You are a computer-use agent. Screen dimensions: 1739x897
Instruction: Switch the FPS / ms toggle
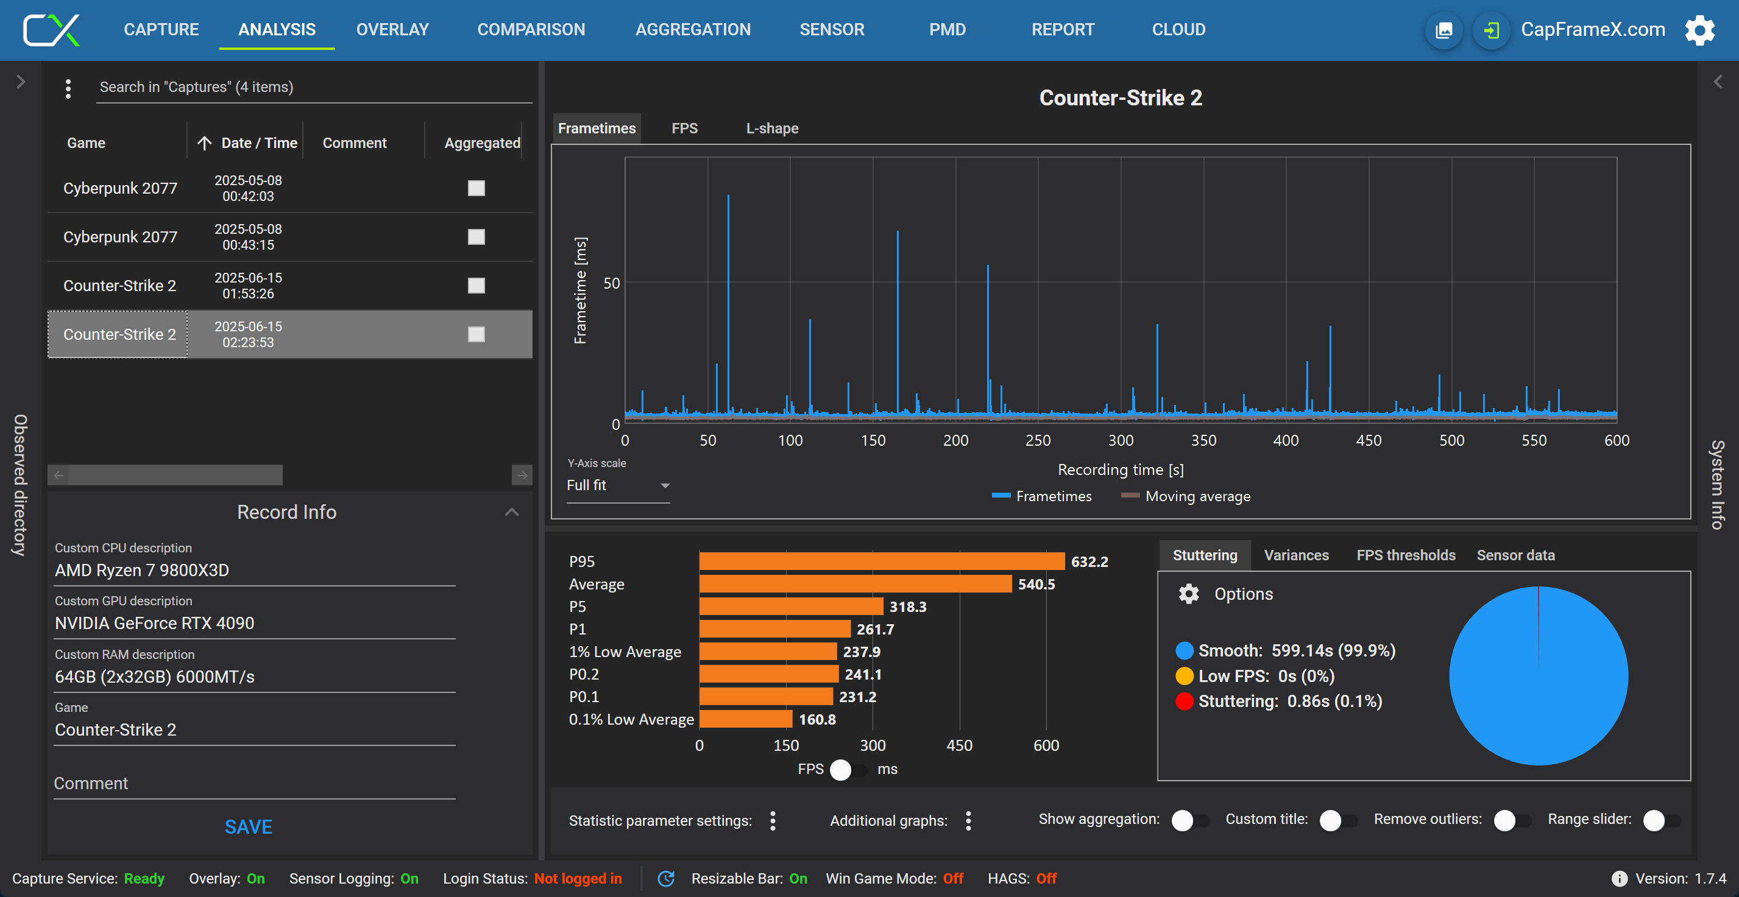pyautogui.click(x=849, y=770)
